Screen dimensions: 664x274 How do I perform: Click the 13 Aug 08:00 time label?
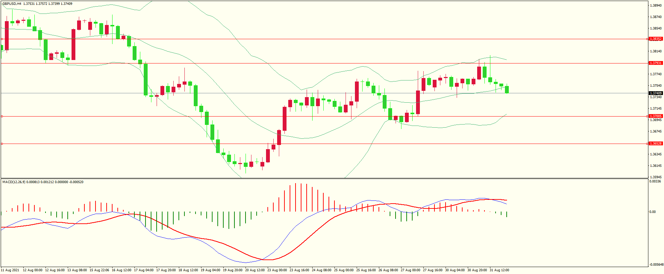[77, 270]
